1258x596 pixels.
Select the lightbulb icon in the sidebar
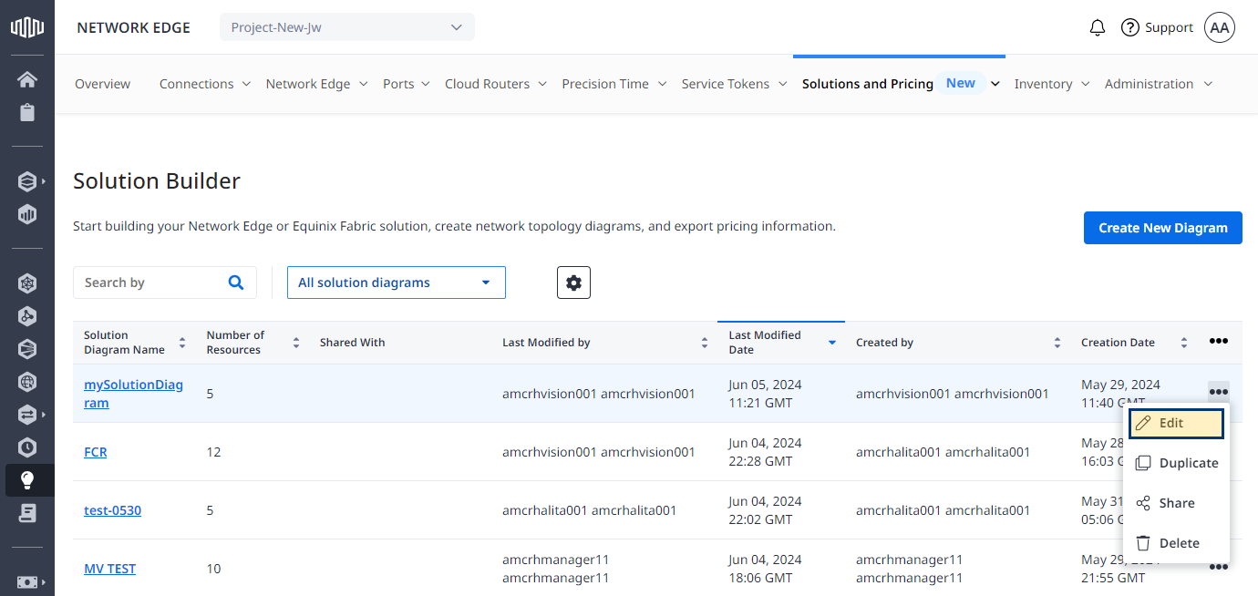[27, 480]
